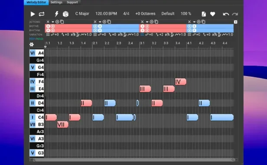Click the 2.1 timeline marker
Image resolution: width=267 pixels, height=165 pixels.
(95, 43)
